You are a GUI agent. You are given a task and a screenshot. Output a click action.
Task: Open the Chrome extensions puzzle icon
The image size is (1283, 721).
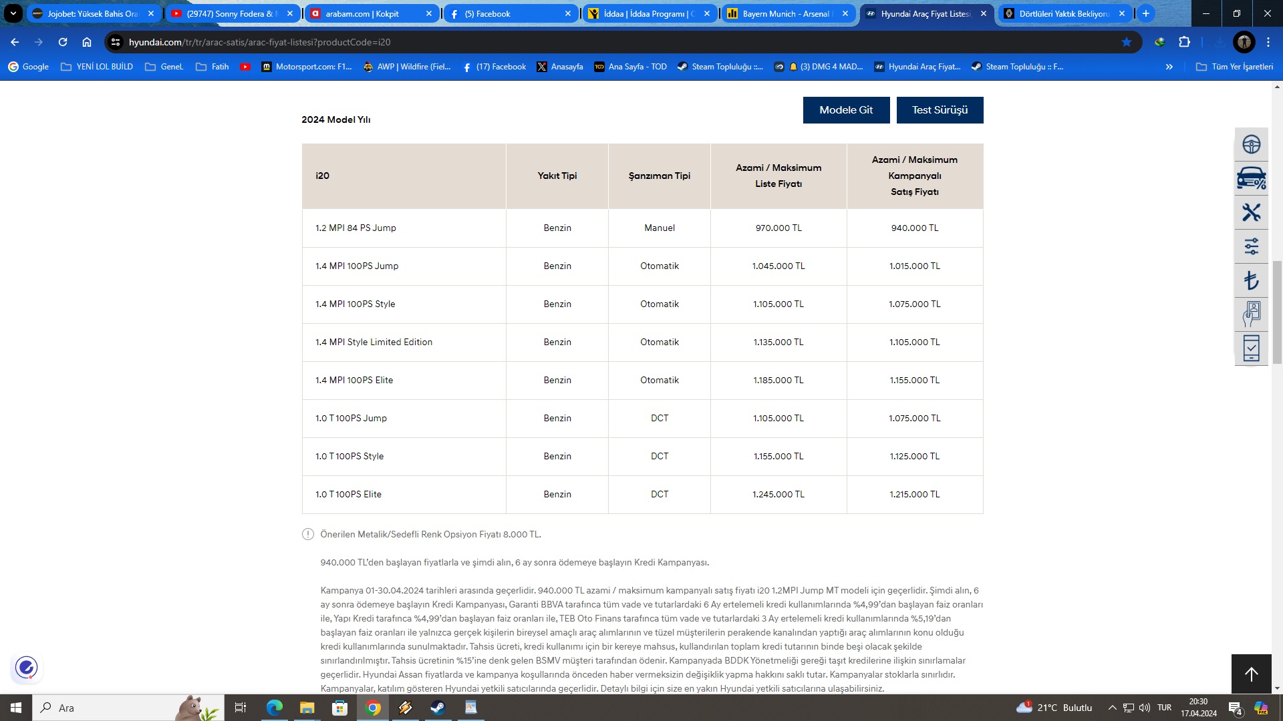[x=1184, y=42]
